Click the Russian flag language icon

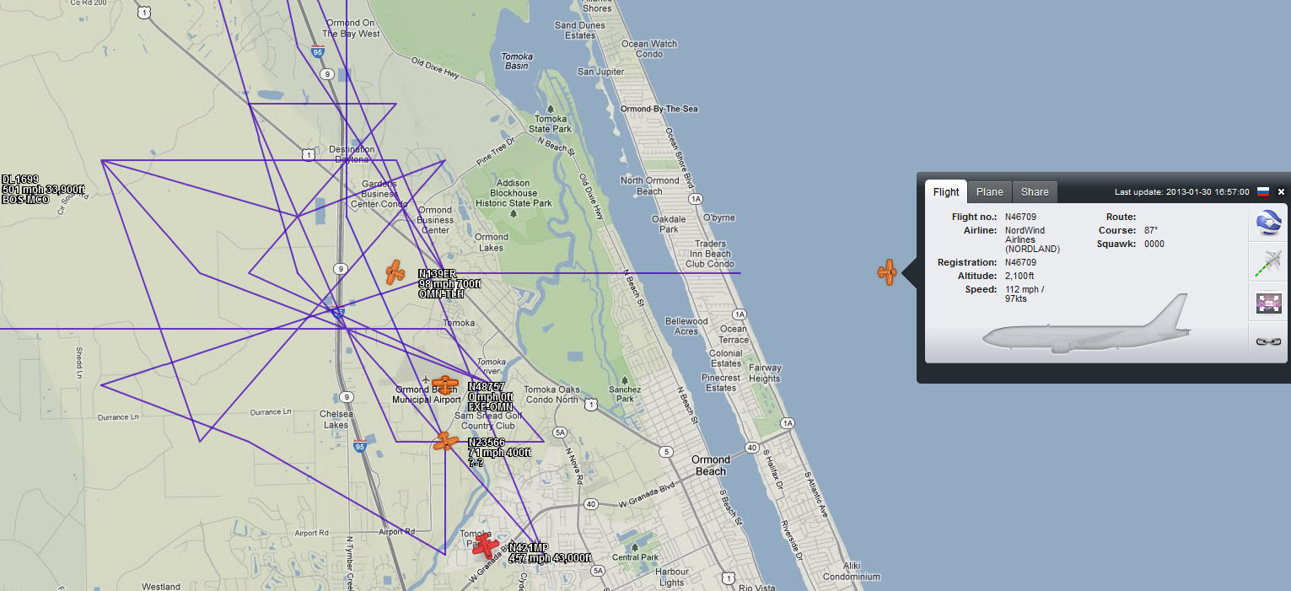point(1263,192)
